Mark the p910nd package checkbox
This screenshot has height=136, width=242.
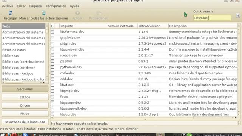[53, 61]
